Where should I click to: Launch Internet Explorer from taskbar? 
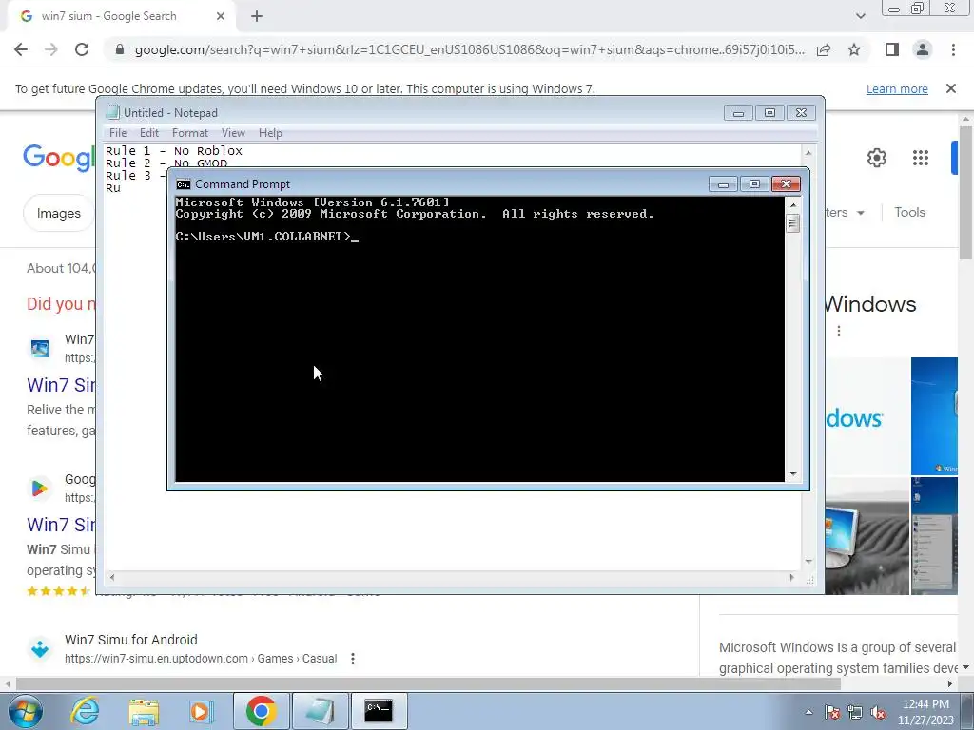click(x=85, y=711)
